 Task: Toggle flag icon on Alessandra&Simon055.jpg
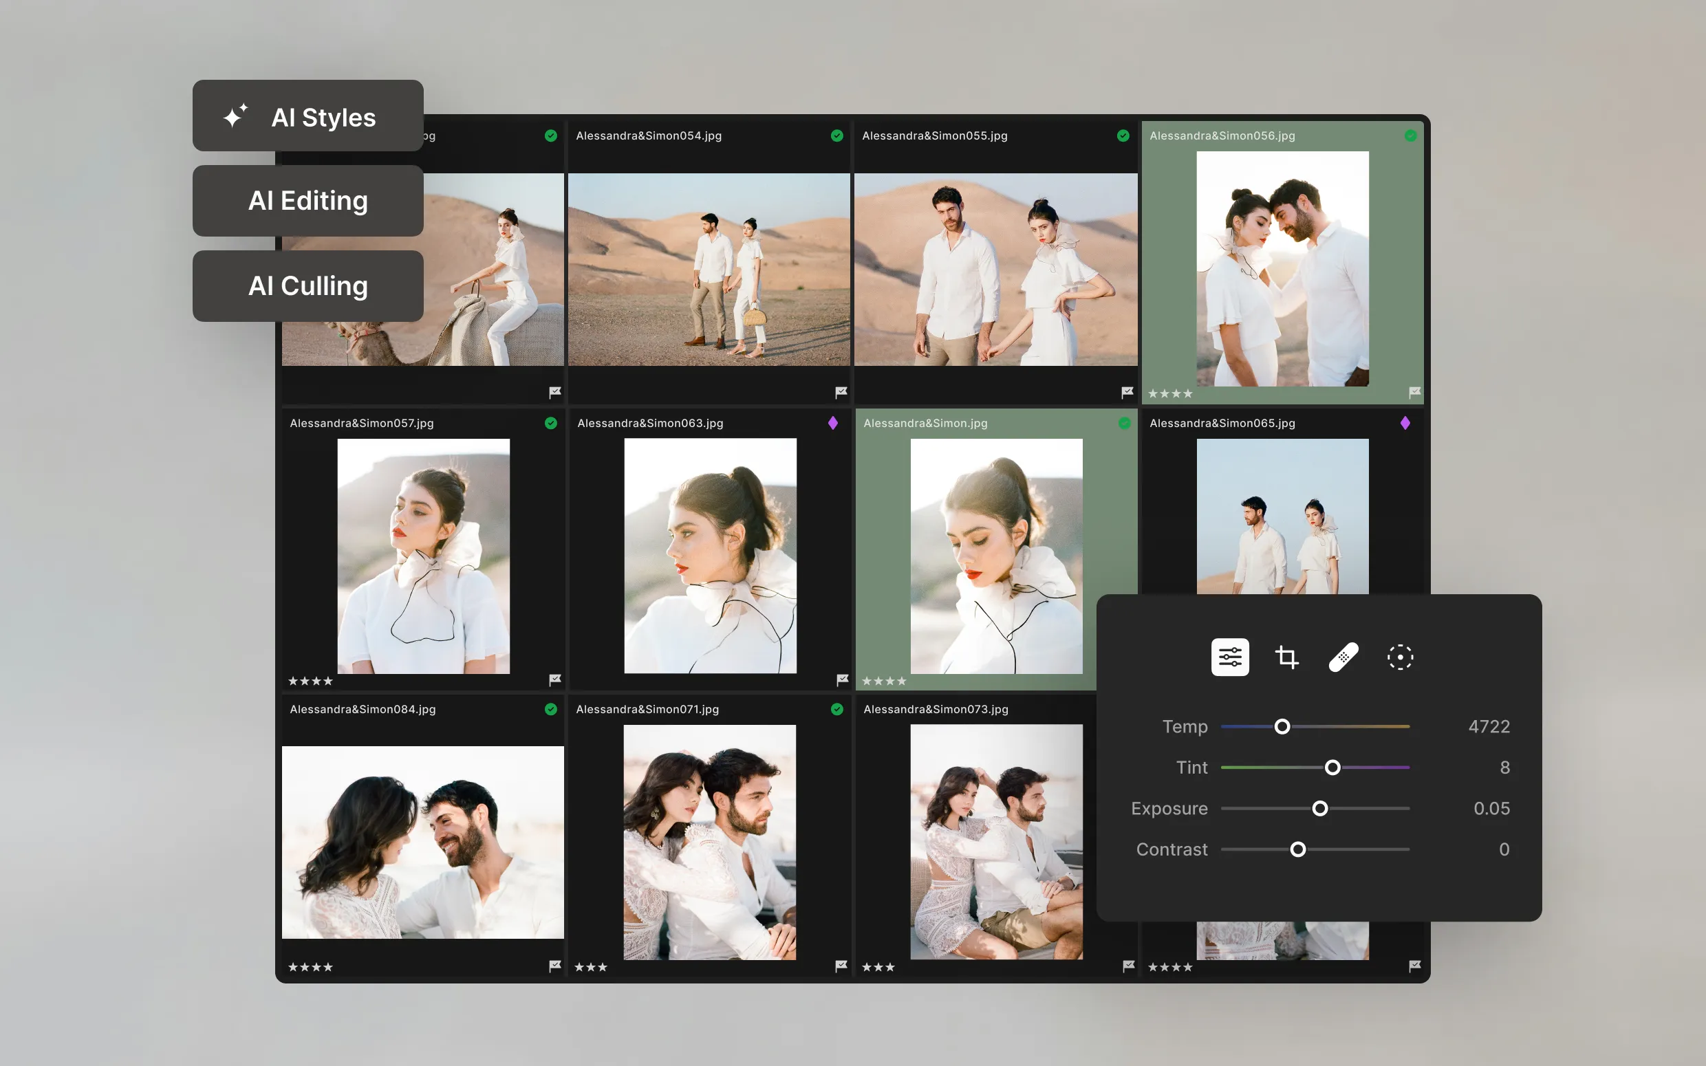tap(1127, 392)
